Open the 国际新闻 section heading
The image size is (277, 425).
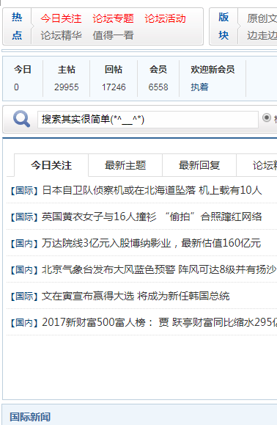[30, 417]
